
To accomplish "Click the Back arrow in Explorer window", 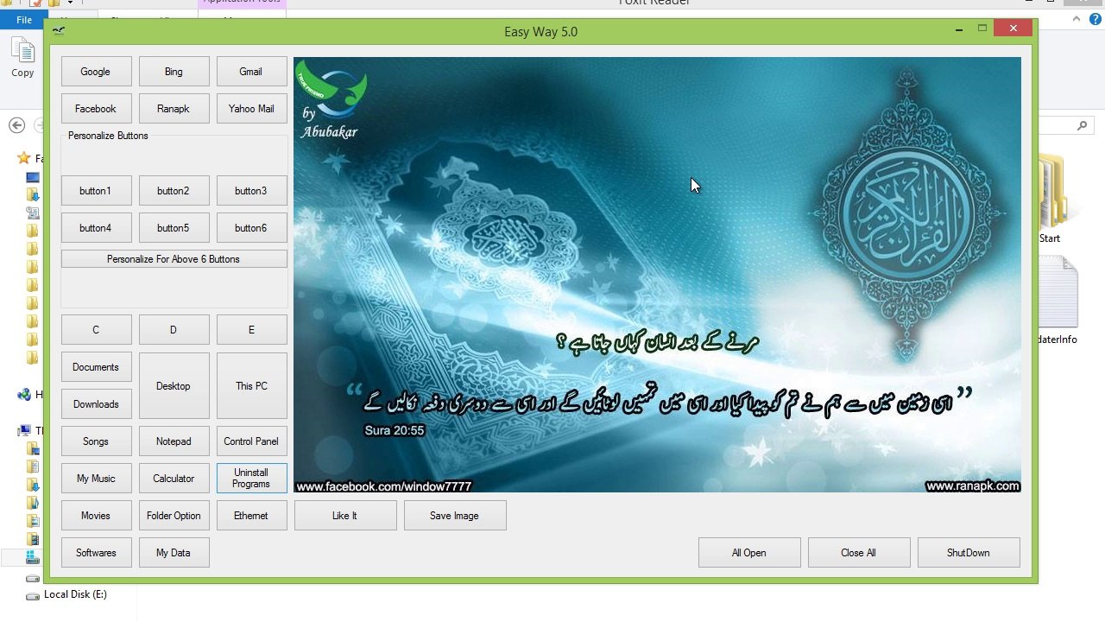I will pyautogui.click(x=16, y=125).
